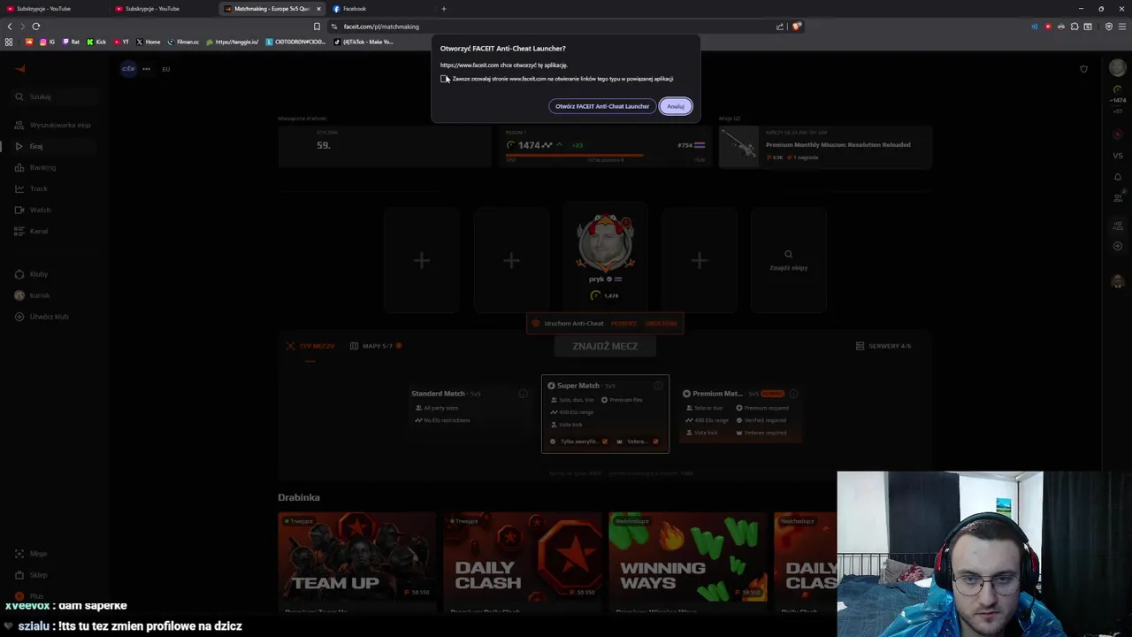Toggle the Tylko zweryfik... checkbox
The height and width of the screenshot is (637, 1132).
tap(605, 441)
